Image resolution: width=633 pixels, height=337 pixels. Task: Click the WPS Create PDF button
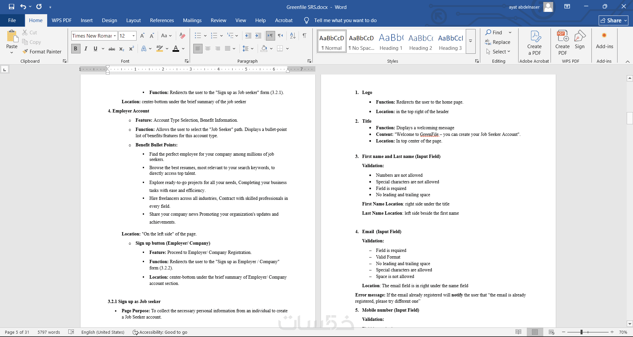[x=562, y=43]
